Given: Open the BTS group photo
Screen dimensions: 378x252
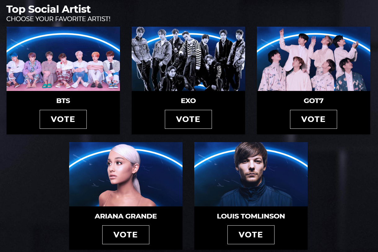Looking at the screenshot, I should click(x=63, y=59).
